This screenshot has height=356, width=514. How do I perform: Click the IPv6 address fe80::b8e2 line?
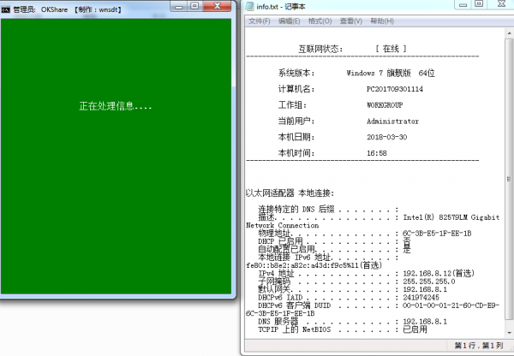tap(314, 265)
